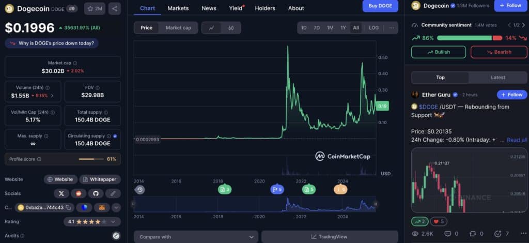Open Dogecoin's Reddit social link

[79, 193]
